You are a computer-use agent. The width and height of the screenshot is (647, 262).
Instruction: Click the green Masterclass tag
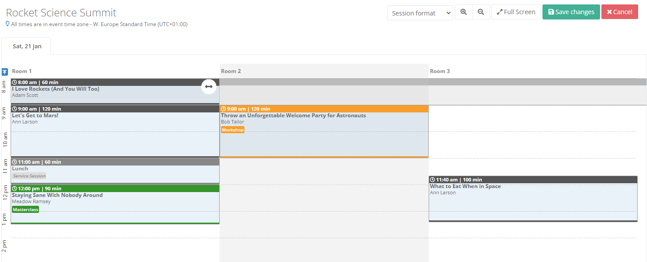point(25,209)
